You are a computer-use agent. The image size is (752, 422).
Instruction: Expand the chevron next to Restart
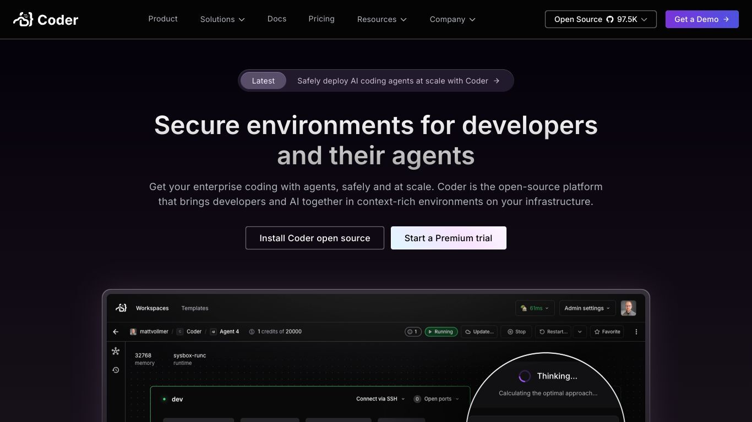[580, 332]
